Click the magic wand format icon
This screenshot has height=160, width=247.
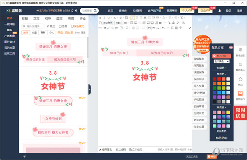pyautogui.click(x=178, y=23)
